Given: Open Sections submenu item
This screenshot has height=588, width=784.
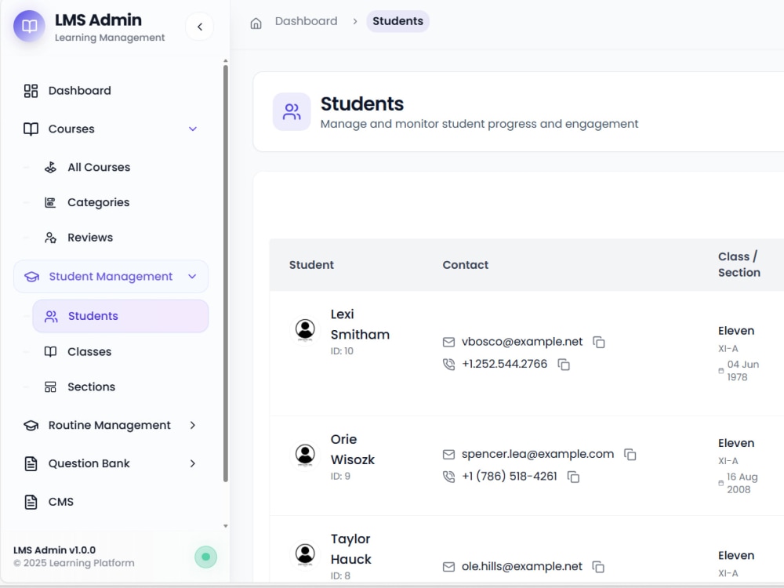Looking at the screenshot, I should (x=92, y=387).
